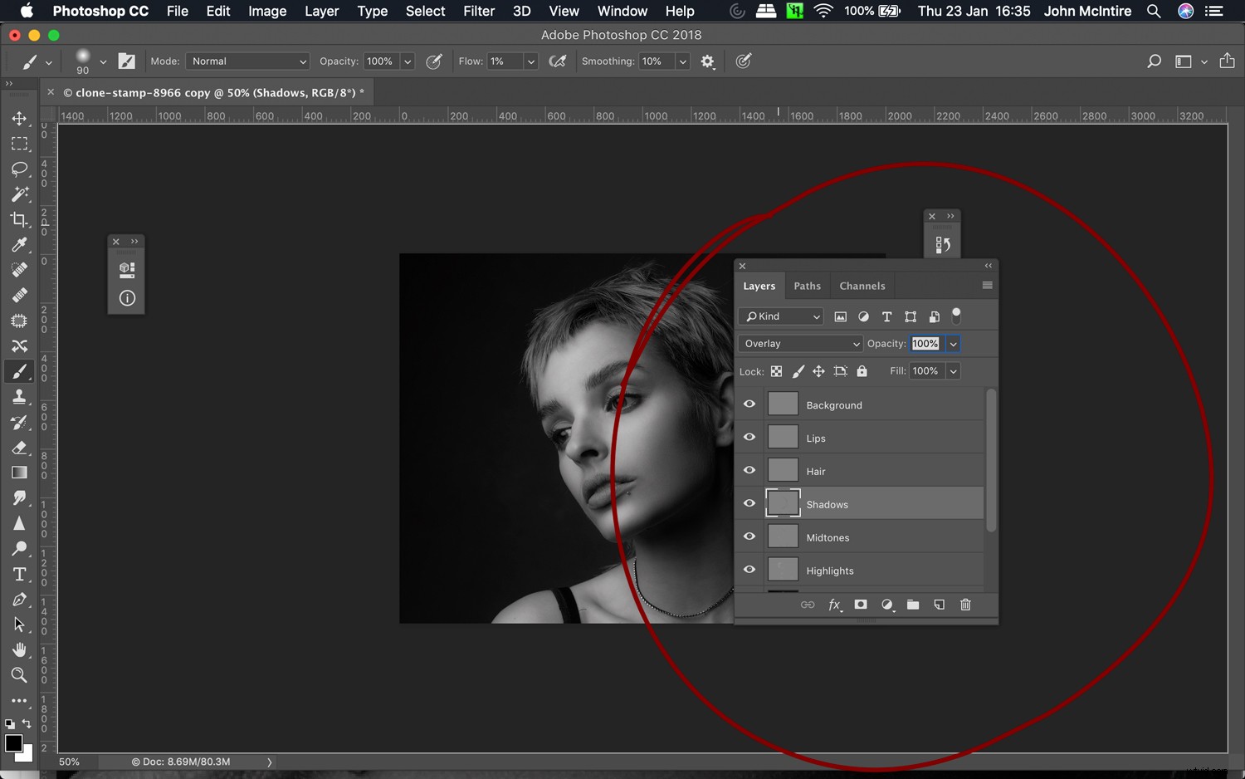This screenshot has height=779, width=1245.
Task: Select the Move tool
Action: pyautogui.click(x=20, y=118)
